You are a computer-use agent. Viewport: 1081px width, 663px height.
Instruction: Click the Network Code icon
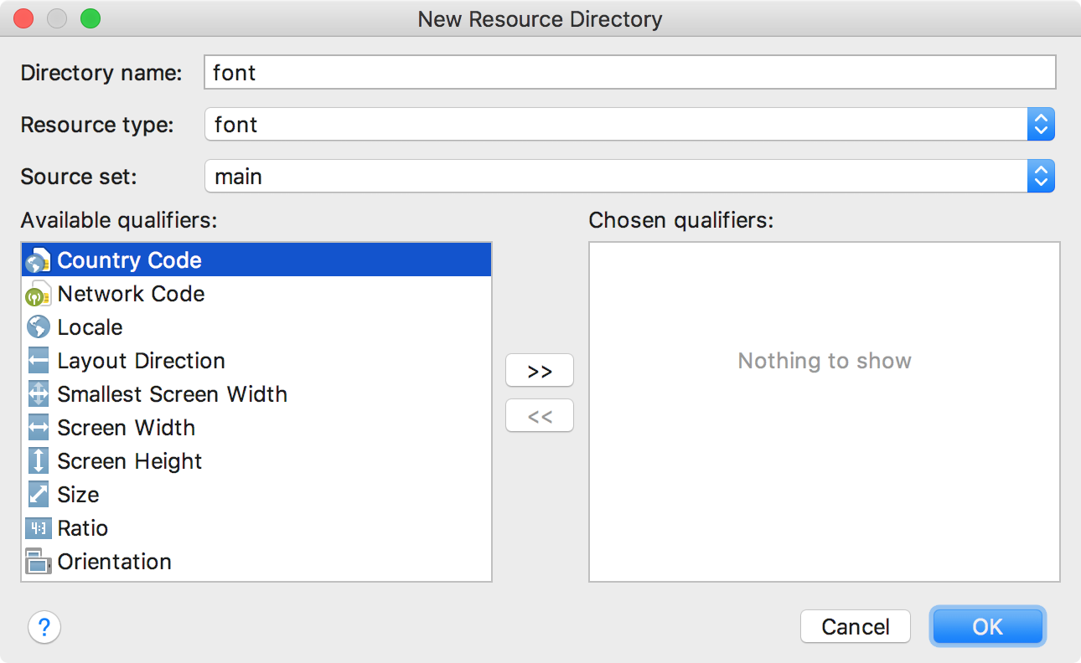coord(38,293)
